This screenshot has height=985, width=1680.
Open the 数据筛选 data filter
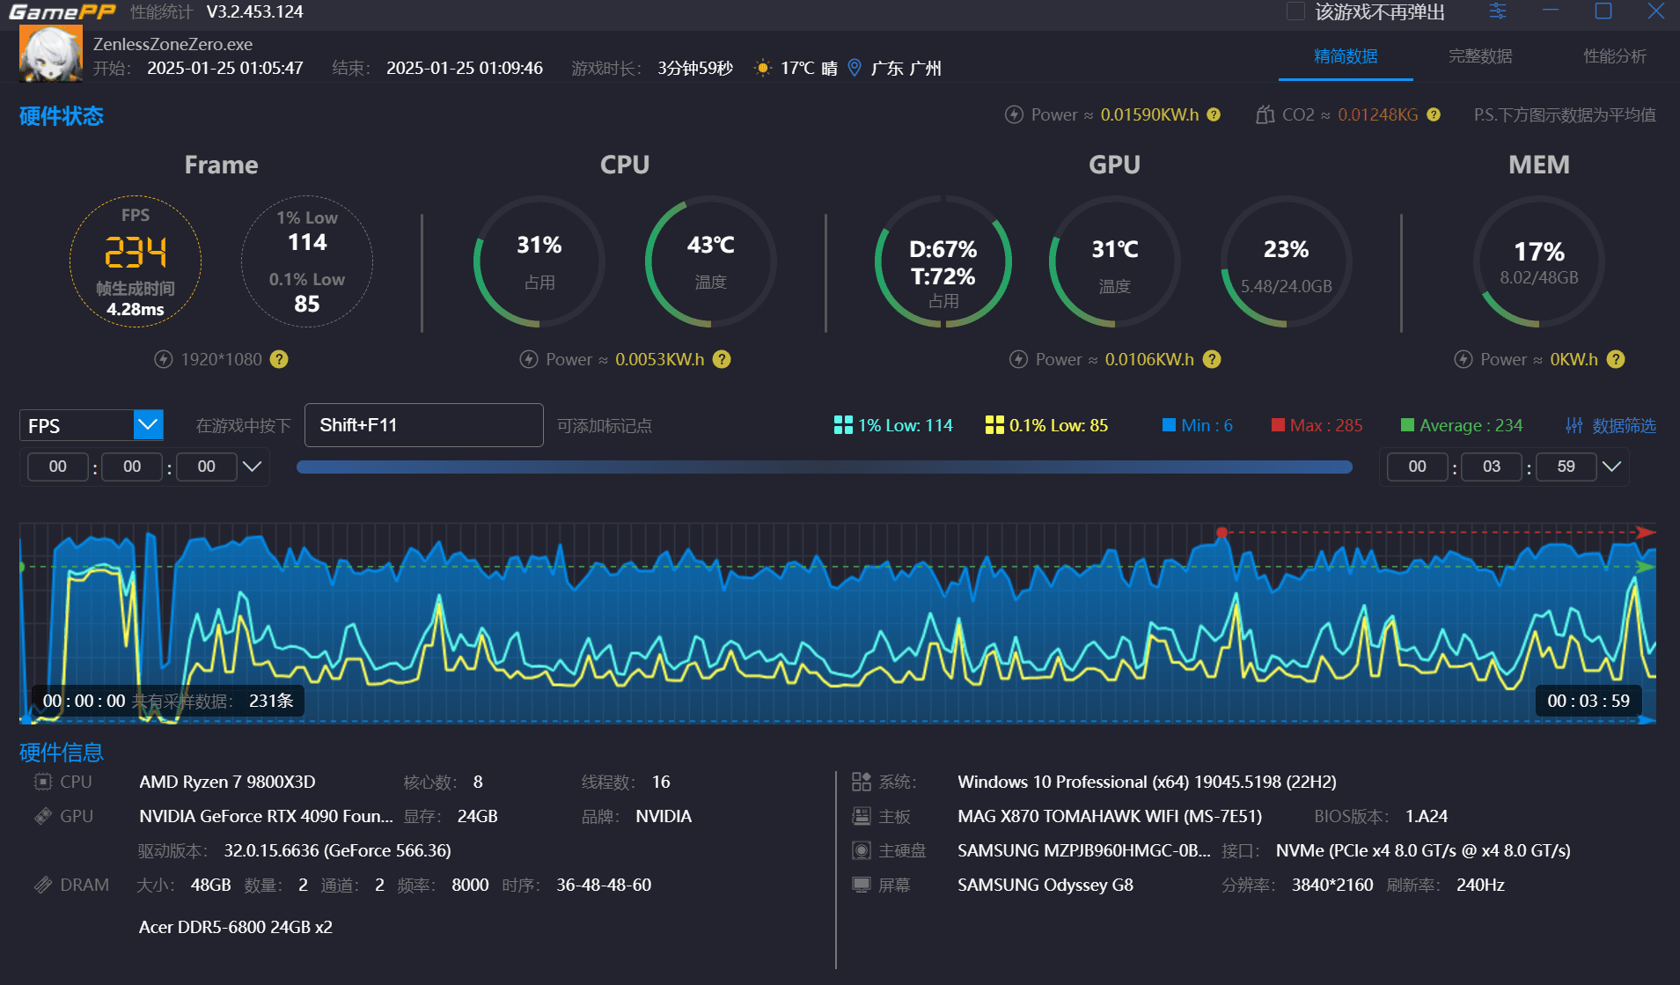pyautogui.click(x=1610, y=425)
